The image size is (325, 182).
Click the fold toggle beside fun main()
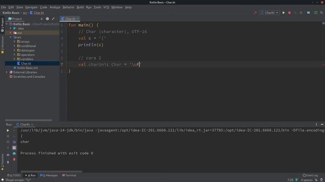click(x=67, y=25)
